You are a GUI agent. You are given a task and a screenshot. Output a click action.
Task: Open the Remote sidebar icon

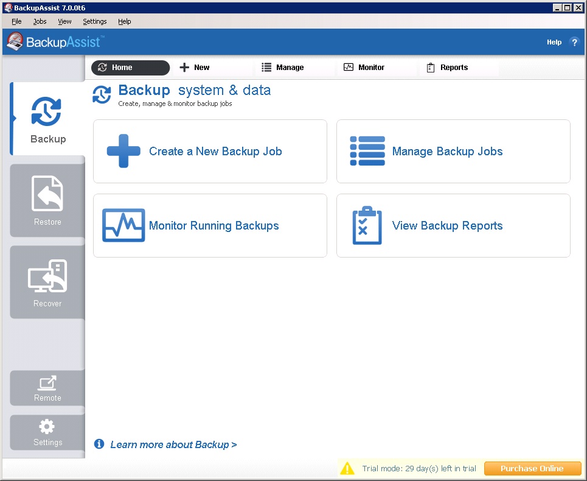point(47,384)
